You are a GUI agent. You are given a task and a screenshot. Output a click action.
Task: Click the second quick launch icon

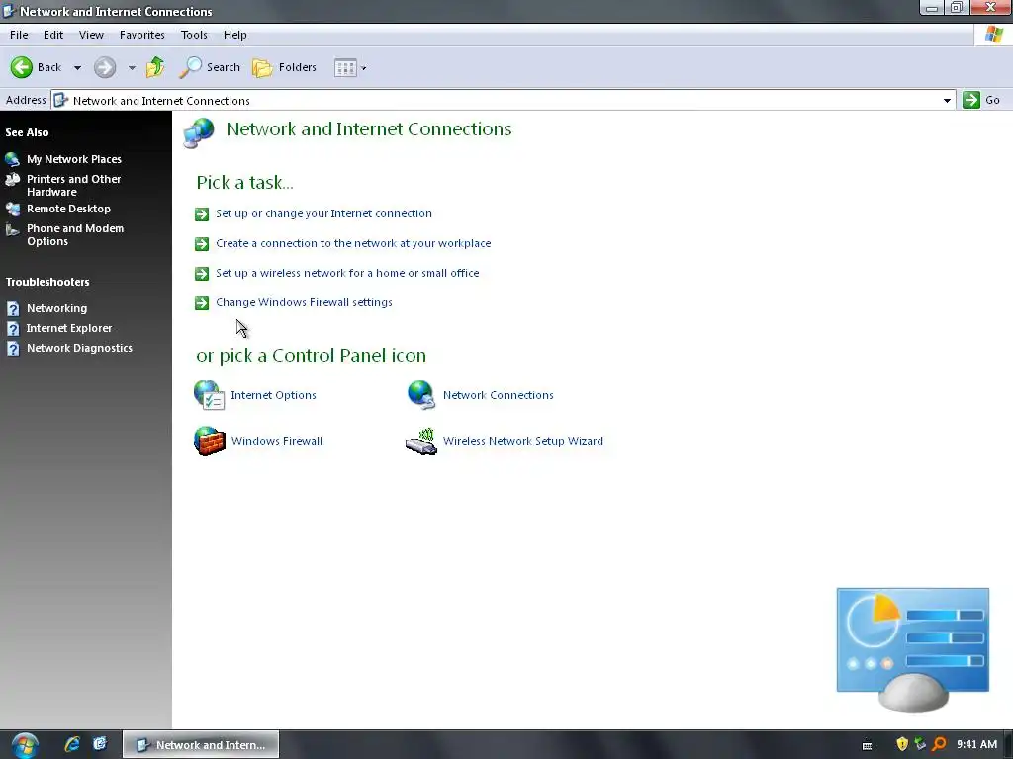point(100,745)
